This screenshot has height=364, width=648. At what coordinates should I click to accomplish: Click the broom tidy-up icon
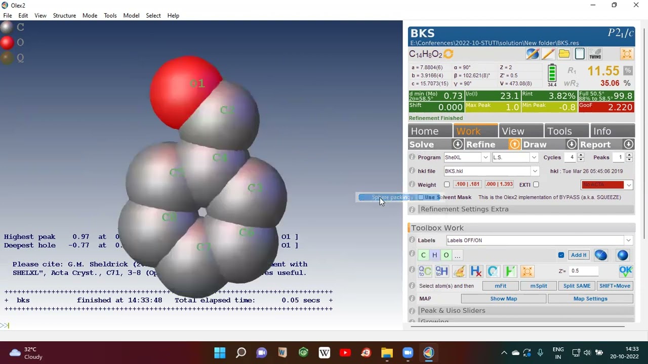(459, 271)
